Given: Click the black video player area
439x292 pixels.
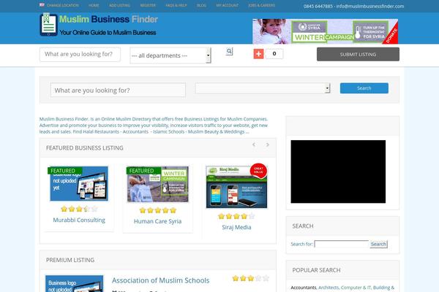Looking at the screenshot, I should tap(338, 172).
